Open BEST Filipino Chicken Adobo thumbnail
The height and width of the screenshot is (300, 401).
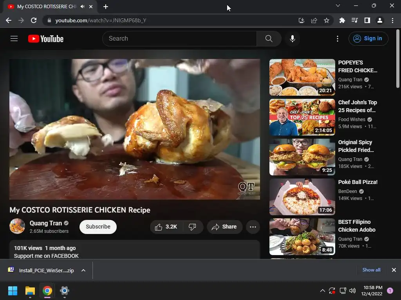coord(302,236)
